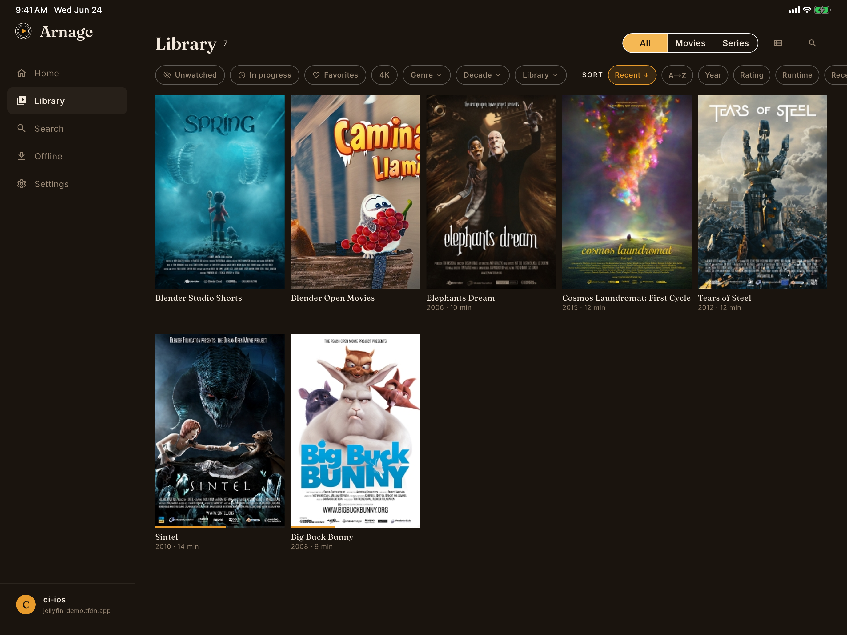Click the "2008 · 9 min" metadata

[x=312, y=546]
